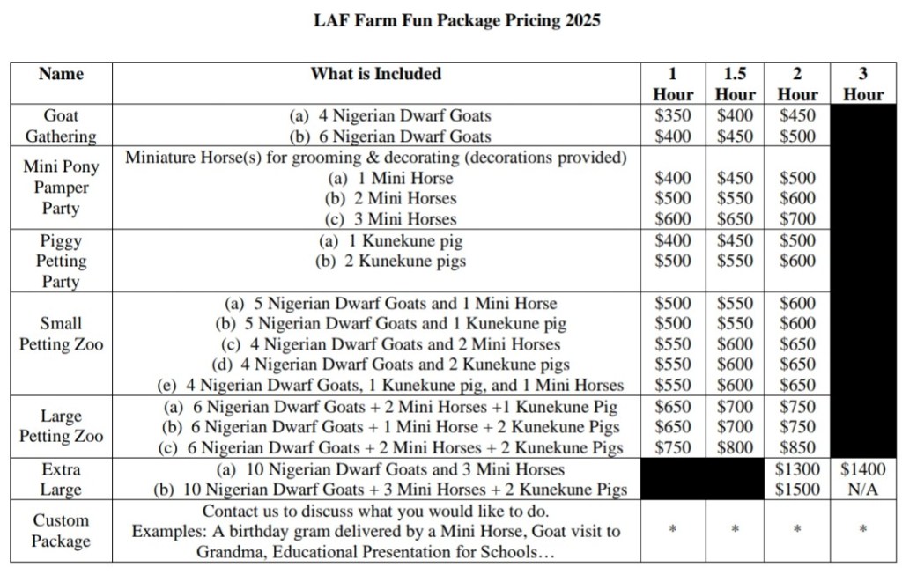Click the 2 Kunekune pigs option text
This screenshot has height=582, width=902.
(x=390, y=262)
